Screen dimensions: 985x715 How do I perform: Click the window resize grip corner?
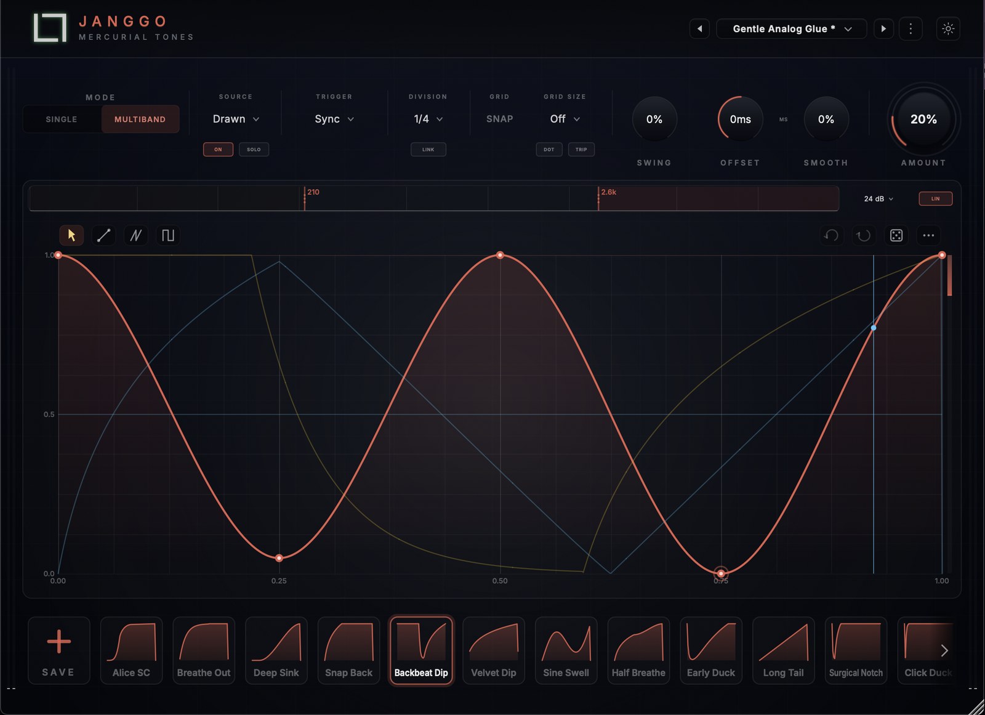[x=976, y=706]
